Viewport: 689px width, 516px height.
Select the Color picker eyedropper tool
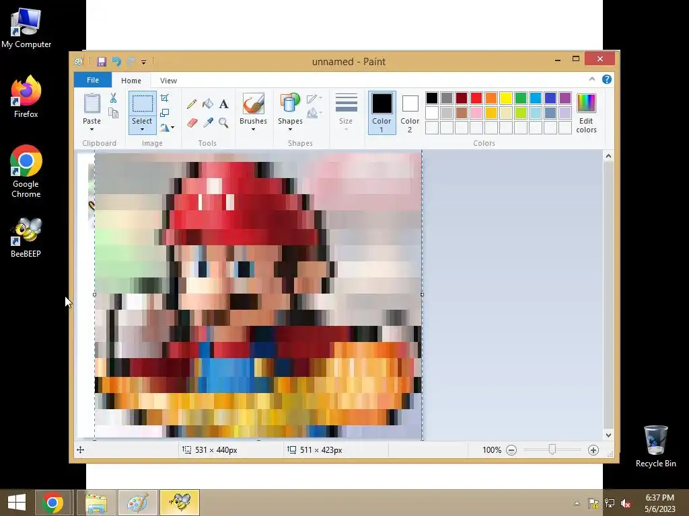pos(208,122)
